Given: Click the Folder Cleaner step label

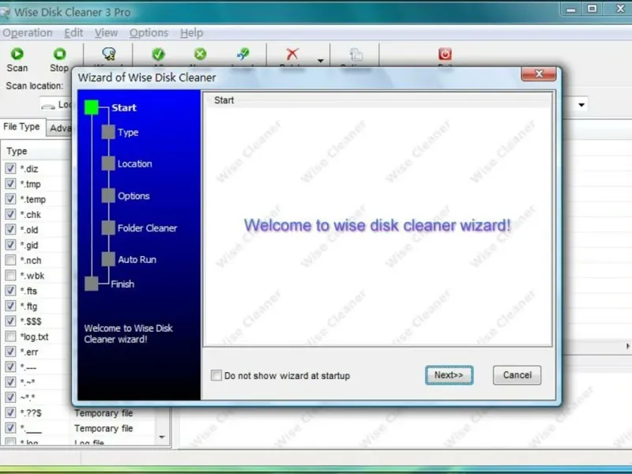Looking at the screenshot, I should pos(147,228).
